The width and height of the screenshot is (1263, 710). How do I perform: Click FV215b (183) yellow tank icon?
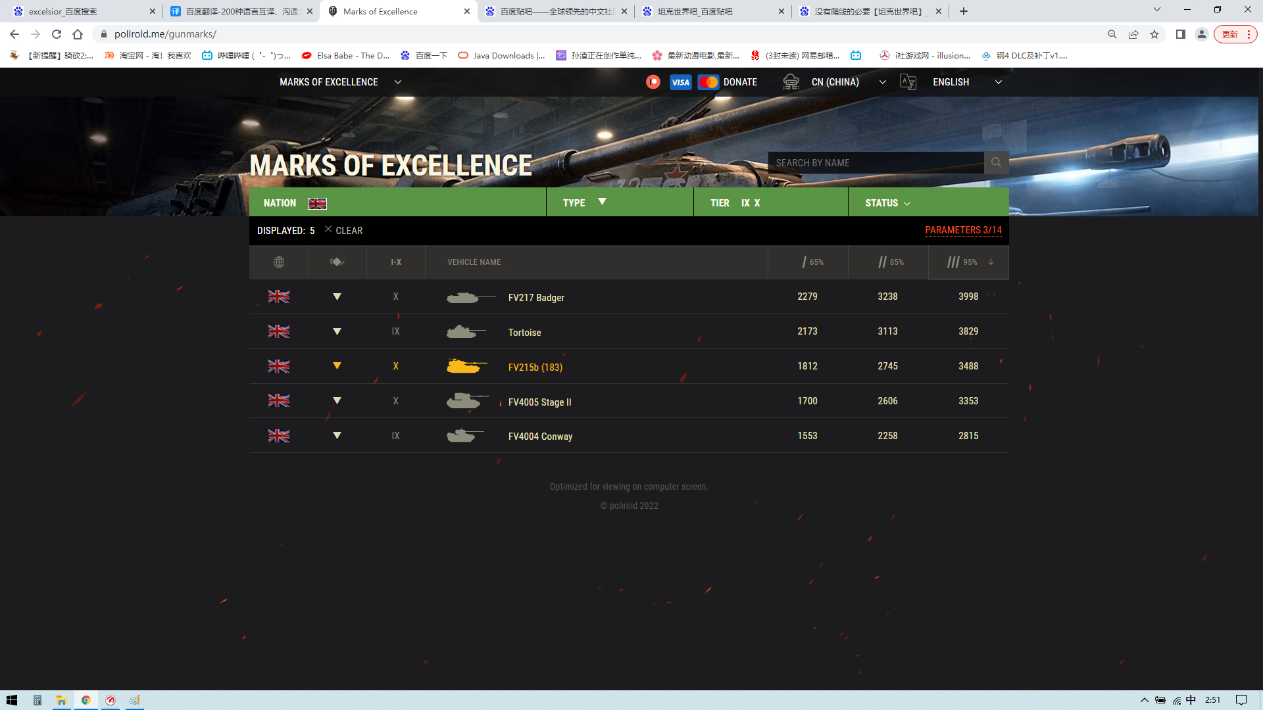pyautogui.click(x=467, y=366)
